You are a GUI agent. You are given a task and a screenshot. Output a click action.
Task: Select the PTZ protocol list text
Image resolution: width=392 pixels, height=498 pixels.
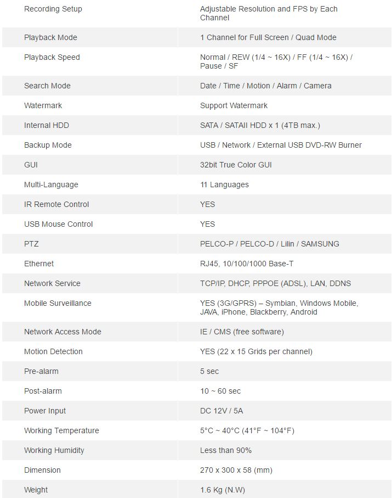pyautogui.click(x=270, y=244)
